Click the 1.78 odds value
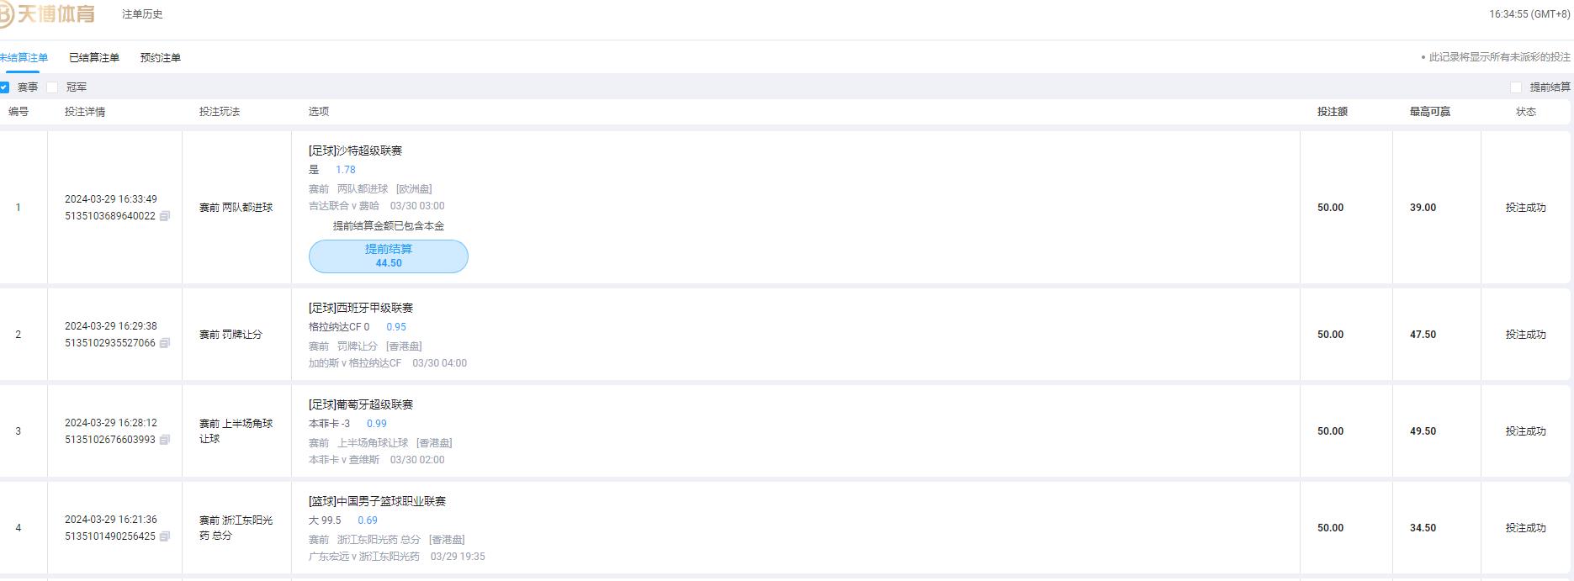 pyautogui.click(x=346, y=170)
